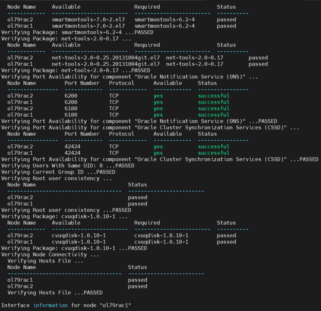Click the 'Required' header in the top smartmontools table
Viewport: 321px width, 311px height.
coord(147,7)
